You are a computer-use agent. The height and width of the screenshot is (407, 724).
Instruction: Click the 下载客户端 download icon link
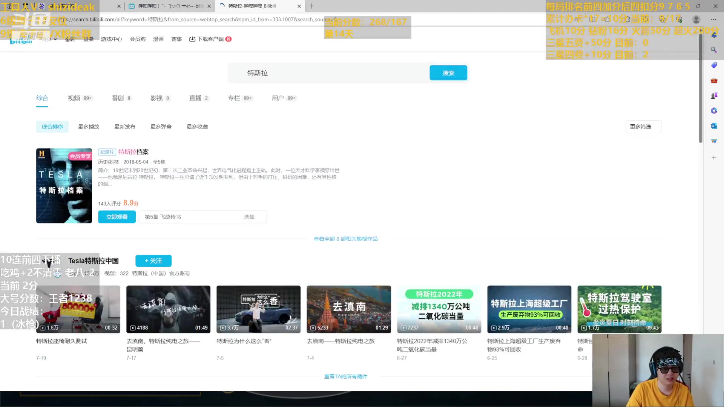(210, 39)
